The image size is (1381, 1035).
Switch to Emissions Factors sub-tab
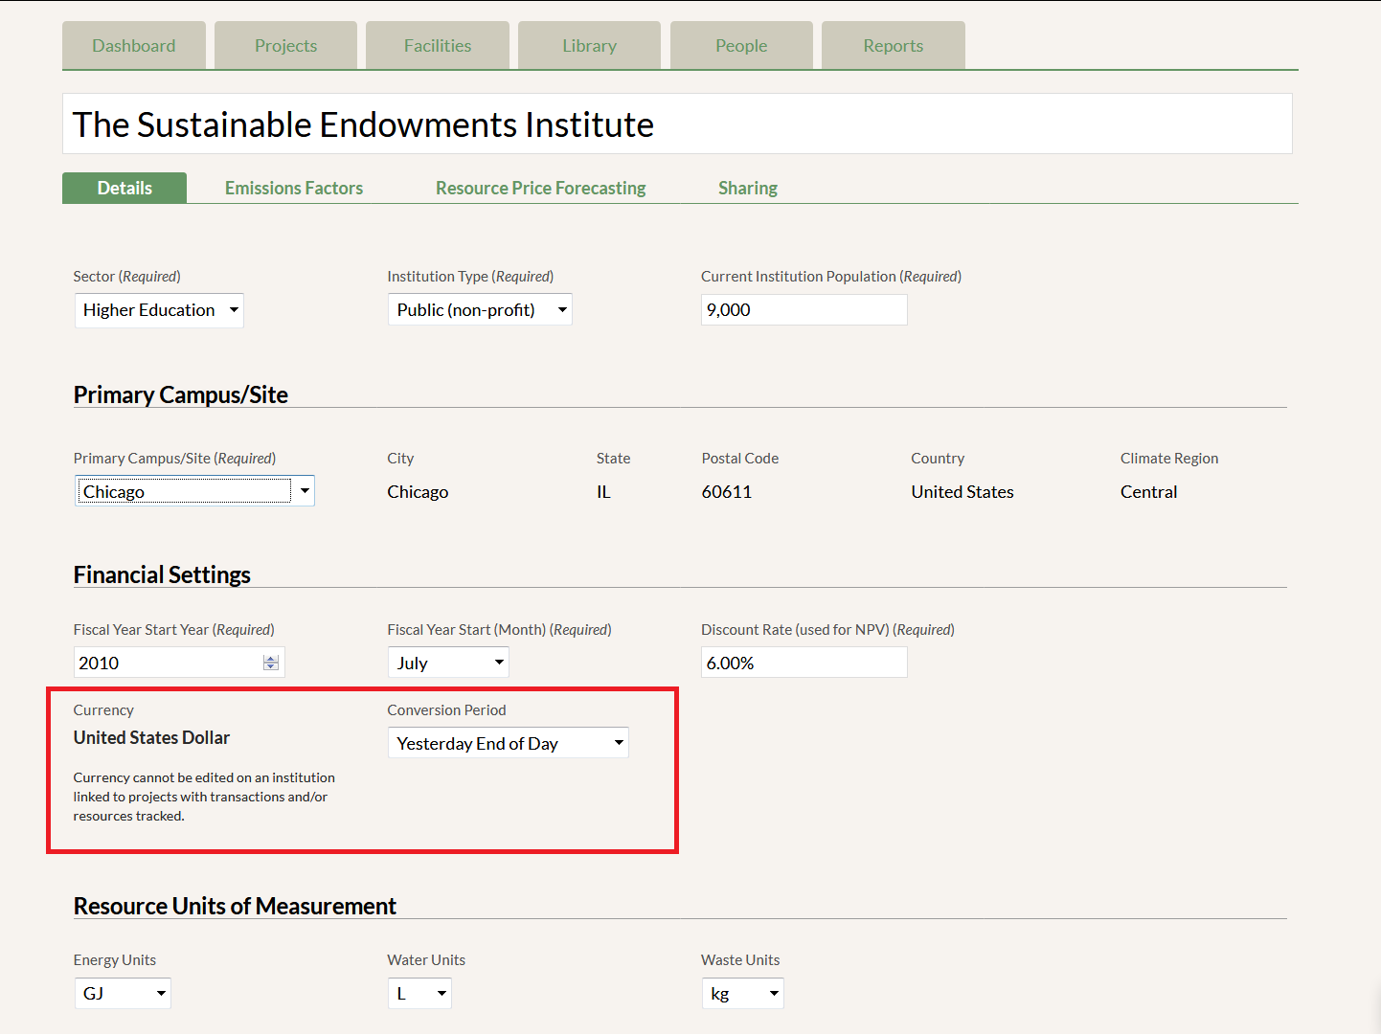[x=294, y=188]
